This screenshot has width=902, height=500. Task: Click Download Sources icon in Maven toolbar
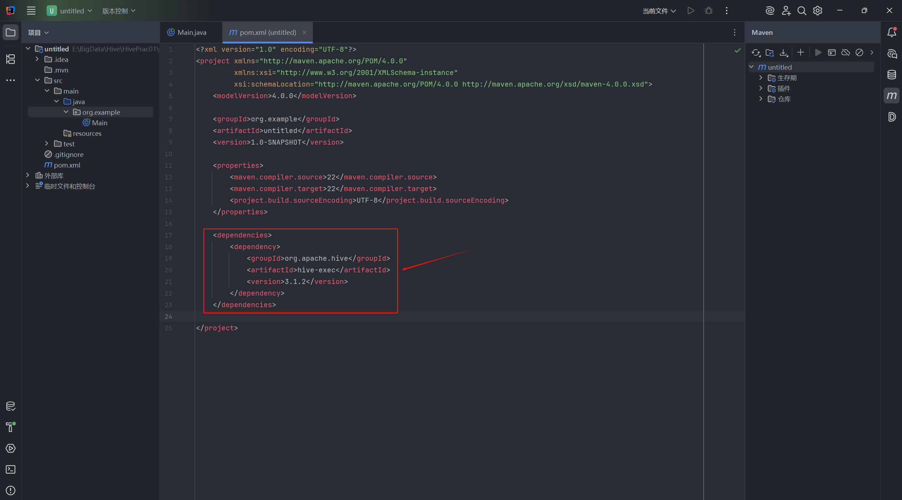[x=784, y=53]
